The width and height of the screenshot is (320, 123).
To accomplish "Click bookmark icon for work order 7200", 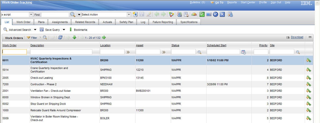I will tap(308, 84).
